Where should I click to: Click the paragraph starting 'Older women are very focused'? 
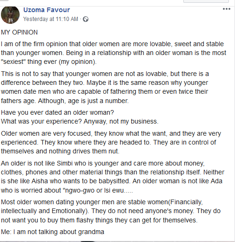[111, 142]
